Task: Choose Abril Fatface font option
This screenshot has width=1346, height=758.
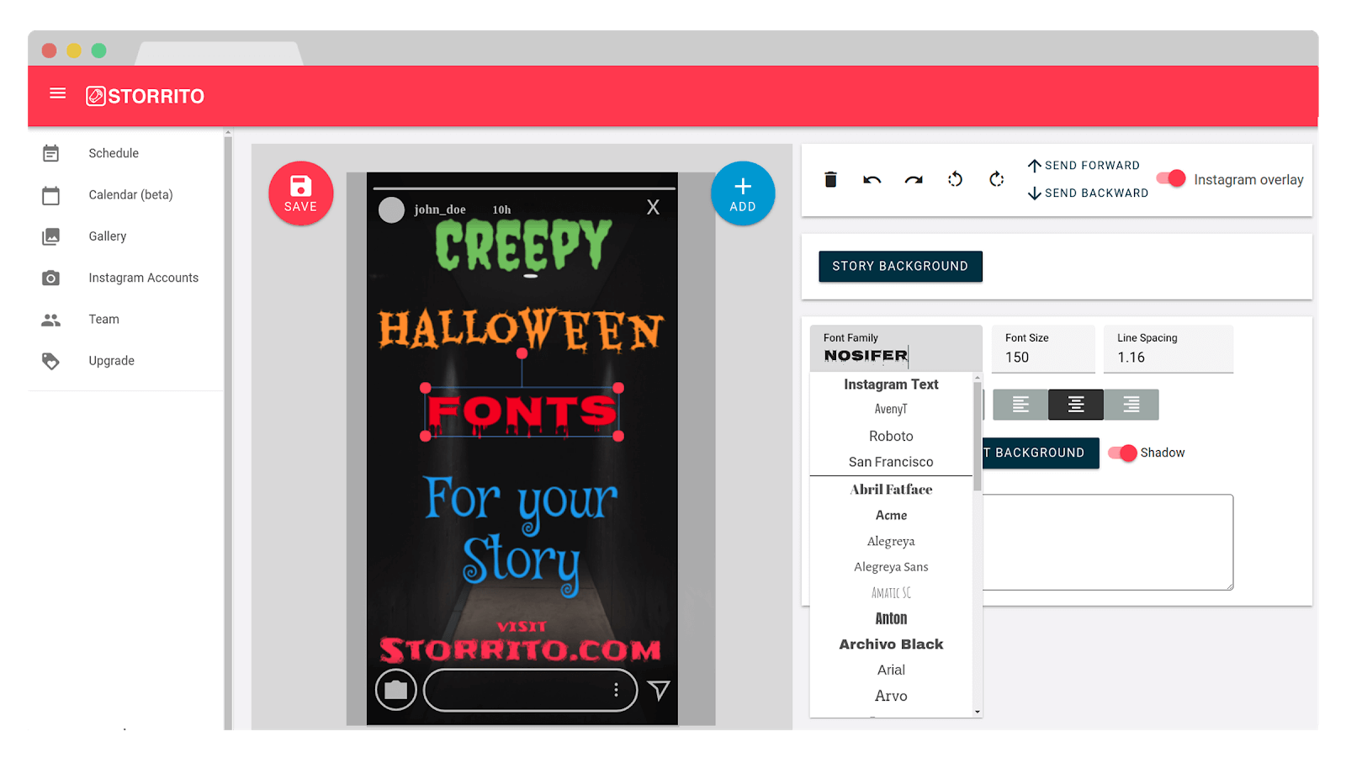Action: point(891,490)
